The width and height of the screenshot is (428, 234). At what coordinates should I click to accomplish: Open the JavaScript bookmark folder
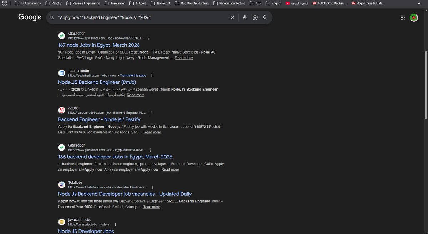(160, 3)
